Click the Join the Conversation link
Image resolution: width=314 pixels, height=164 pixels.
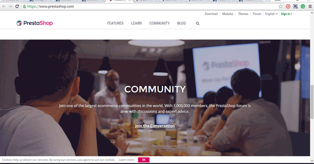tap(155, 126)
